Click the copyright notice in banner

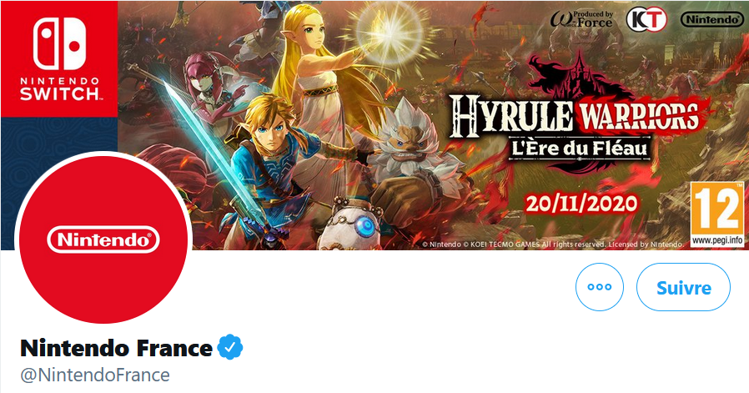coord(553,244)
